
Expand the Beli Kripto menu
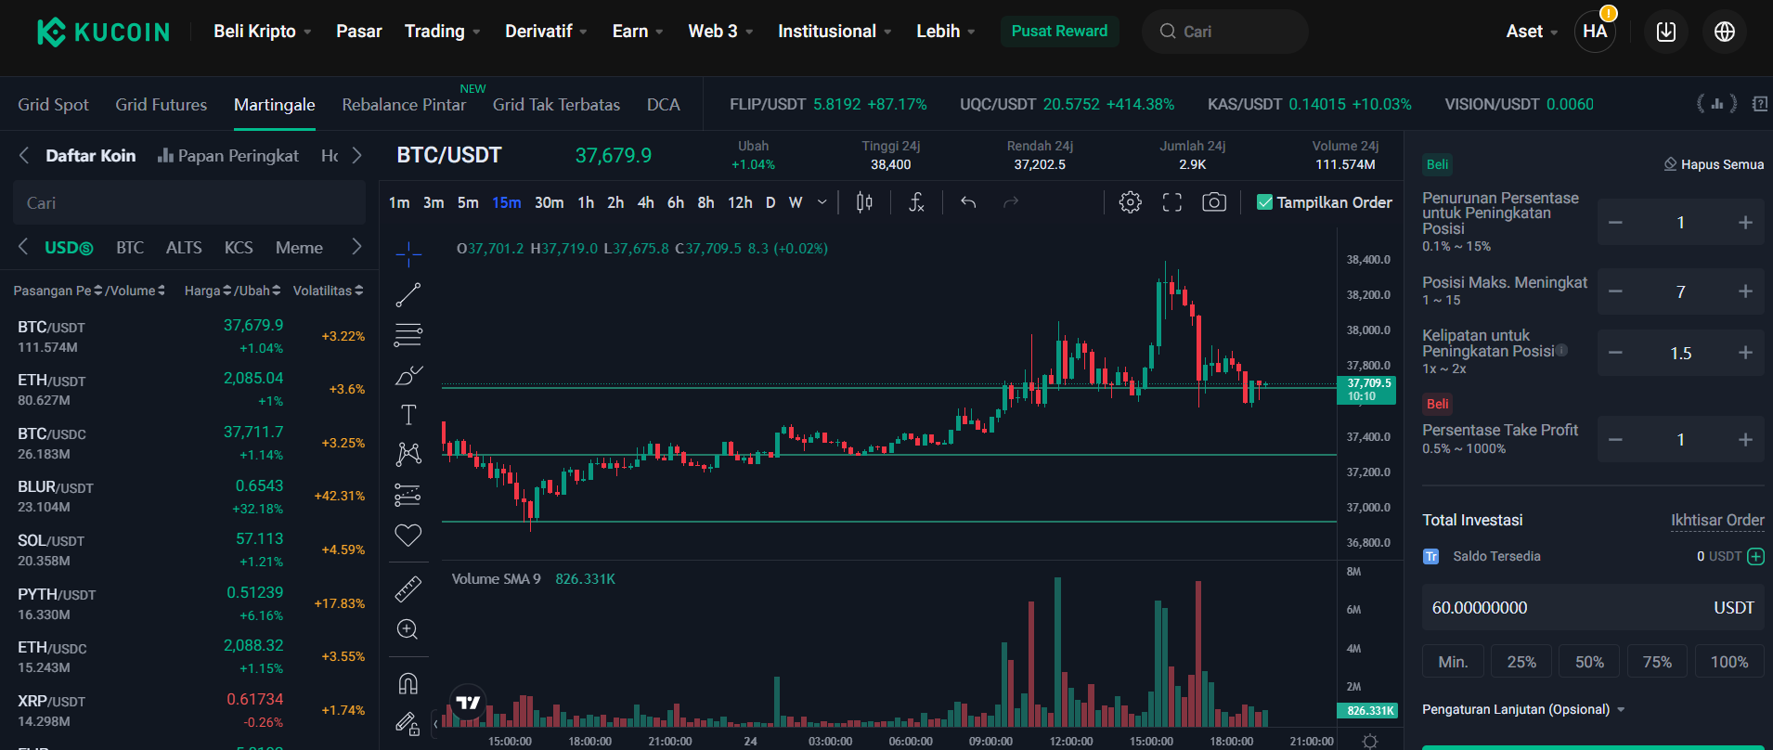click(262, 32)
